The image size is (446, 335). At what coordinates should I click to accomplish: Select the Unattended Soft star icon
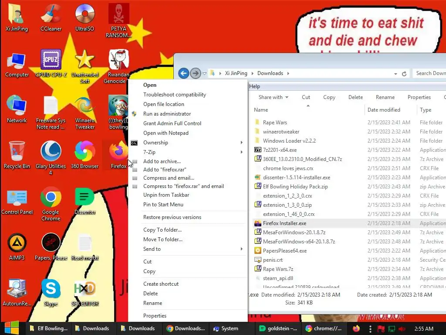(x=84, y=67)
